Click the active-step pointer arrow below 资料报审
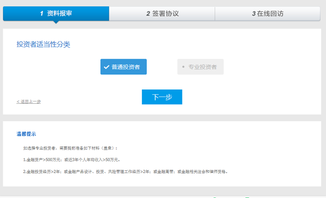 coord(56,22)
